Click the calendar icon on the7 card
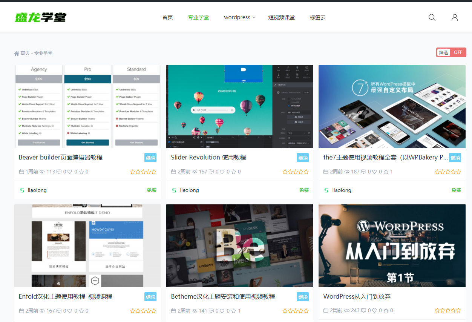Image resolution: width=472 pixels, height=322 pixels. [x=326, y=172]
